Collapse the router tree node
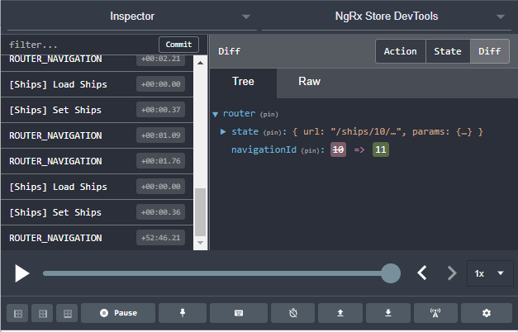The width and height of the screenshot is (518, 332). [x=216, y=114]
